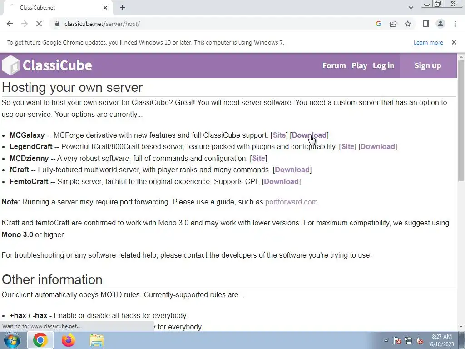This screenshot has width=465, height=349.
Task: Click the network tray icon
Action: (408, 340)
